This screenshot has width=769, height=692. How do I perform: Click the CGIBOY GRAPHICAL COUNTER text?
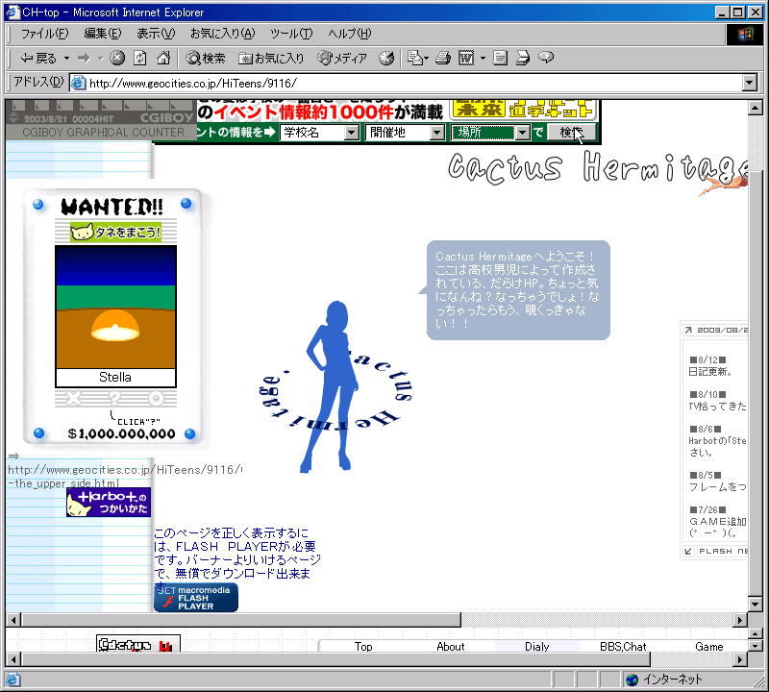click(104, 132)
